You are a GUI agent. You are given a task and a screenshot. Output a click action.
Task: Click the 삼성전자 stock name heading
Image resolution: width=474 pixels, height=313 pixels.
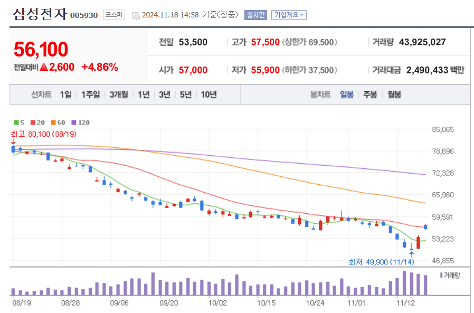point(40,14)
